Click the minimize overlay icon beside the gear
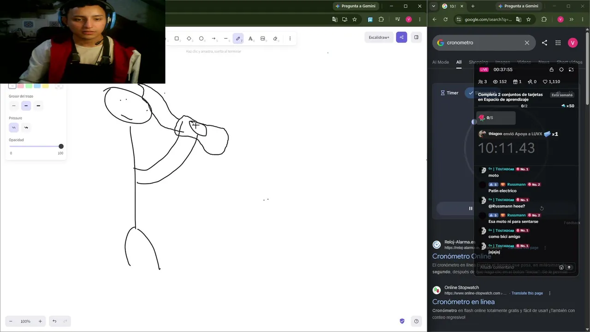590x332 pixels. tap(571, 70)
